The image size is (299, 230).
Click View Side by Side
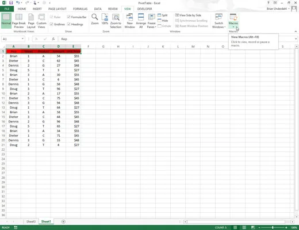(x=188, y=15)
